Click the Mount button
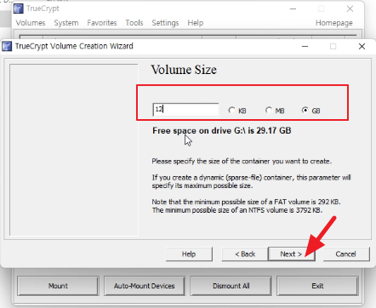The width and height of the screenshot is (376, 308). coord(58,286)
